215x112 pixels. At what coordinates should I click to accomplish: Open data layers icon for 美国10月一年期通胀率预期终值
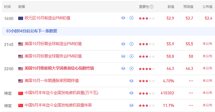pyautogui.click(x=131, y=81)
